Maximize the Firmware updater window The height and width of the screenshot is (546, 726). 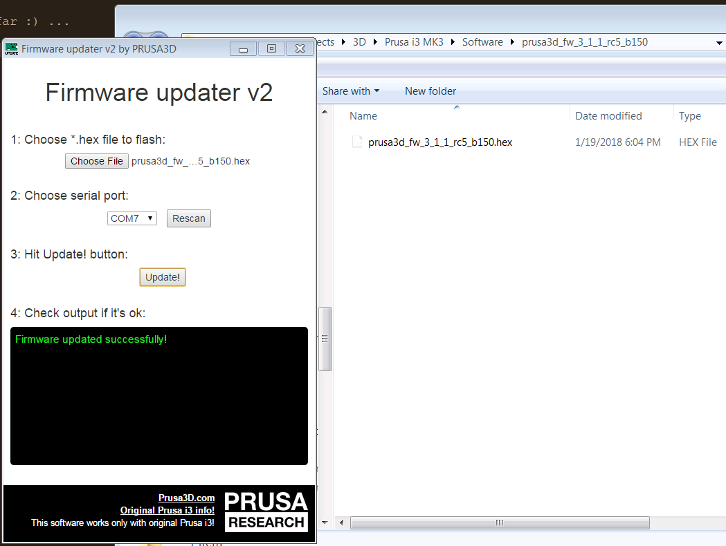tap(271, 48)
